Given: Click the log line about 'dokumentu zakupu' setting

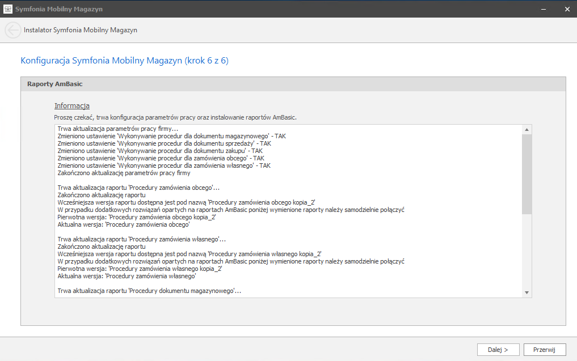Looking at the screenshot, I should [160, 151].
